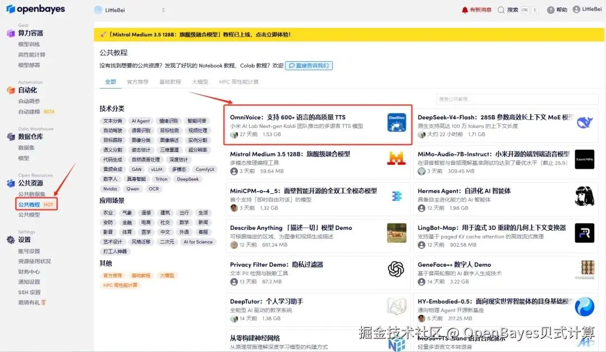Switch to the HPC 高性能计算 tab
This screenshot has width=606, height=352.
point(239,82)
